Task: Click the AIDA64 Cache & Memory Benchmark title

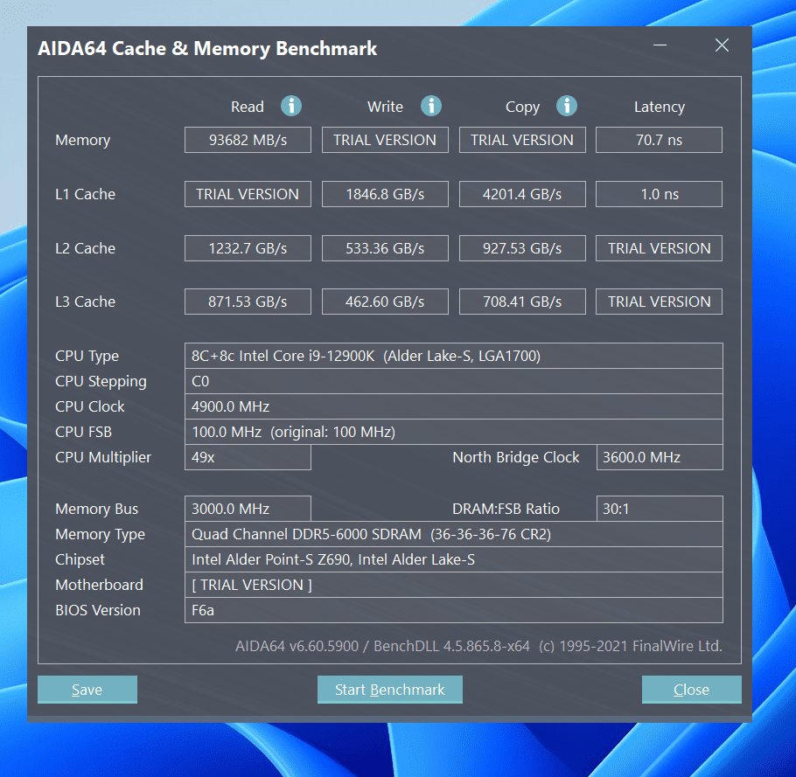Action: click(x=207, y=49)
